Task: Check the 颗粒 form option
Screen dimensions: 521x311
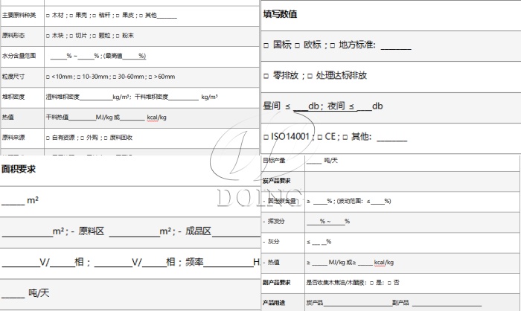Action: pyautogui.click(x=95, y=36)
